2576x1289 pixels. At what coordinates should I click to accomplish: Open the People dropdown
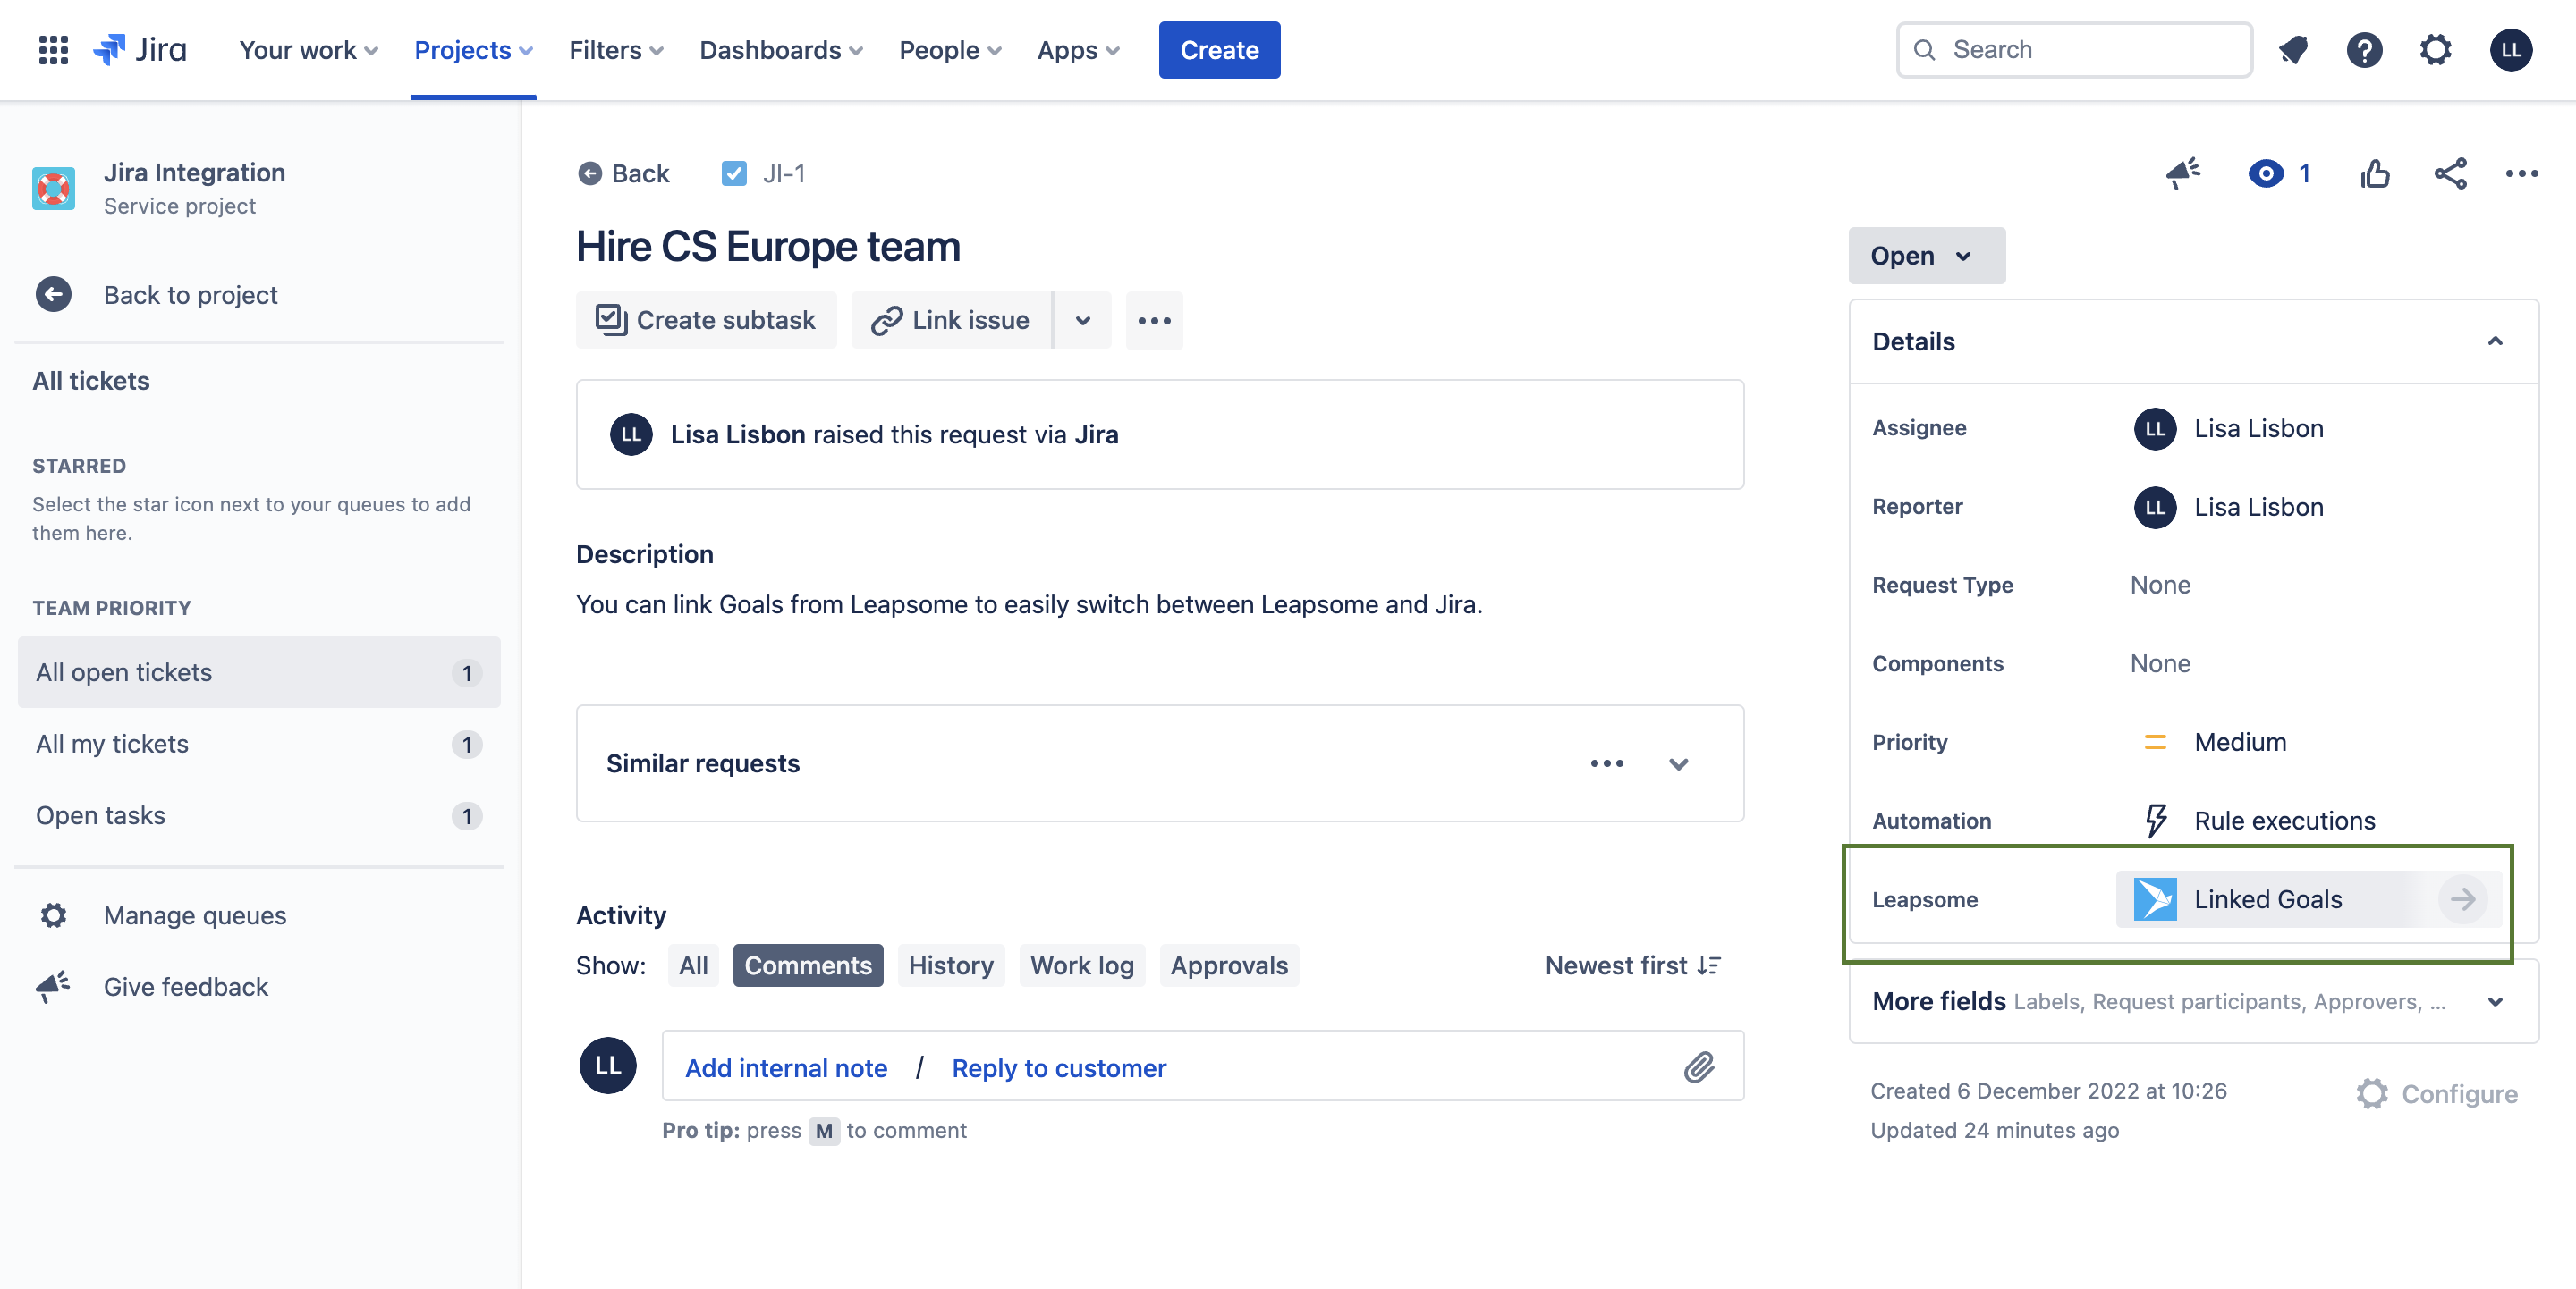pyautogui.click(x=950, y=50)
